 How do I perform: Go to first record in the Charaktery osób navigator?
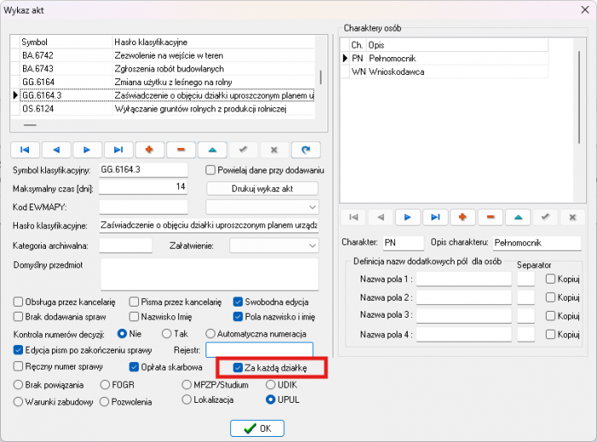click(x=353, y=217)
